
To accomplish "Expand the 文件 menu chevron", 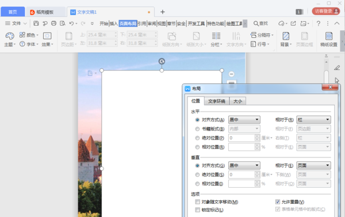I will click(x=25, y=23).
